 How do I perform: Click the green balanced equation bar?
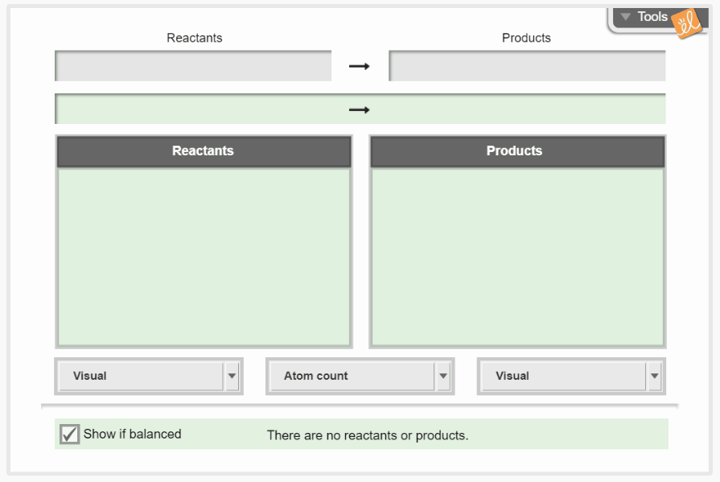coord(360,109)
